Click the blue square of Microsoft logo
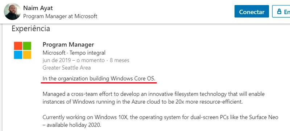 (x=18, y=55)
